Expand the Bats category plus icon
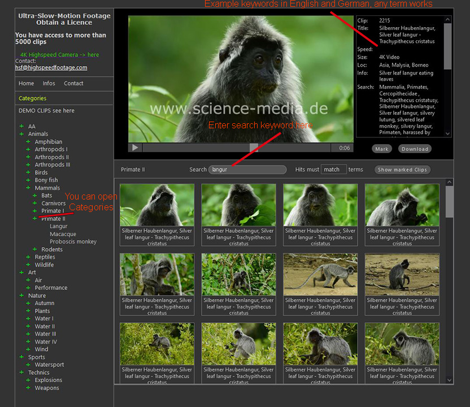470x407 pixels. (x=35, y=196)
